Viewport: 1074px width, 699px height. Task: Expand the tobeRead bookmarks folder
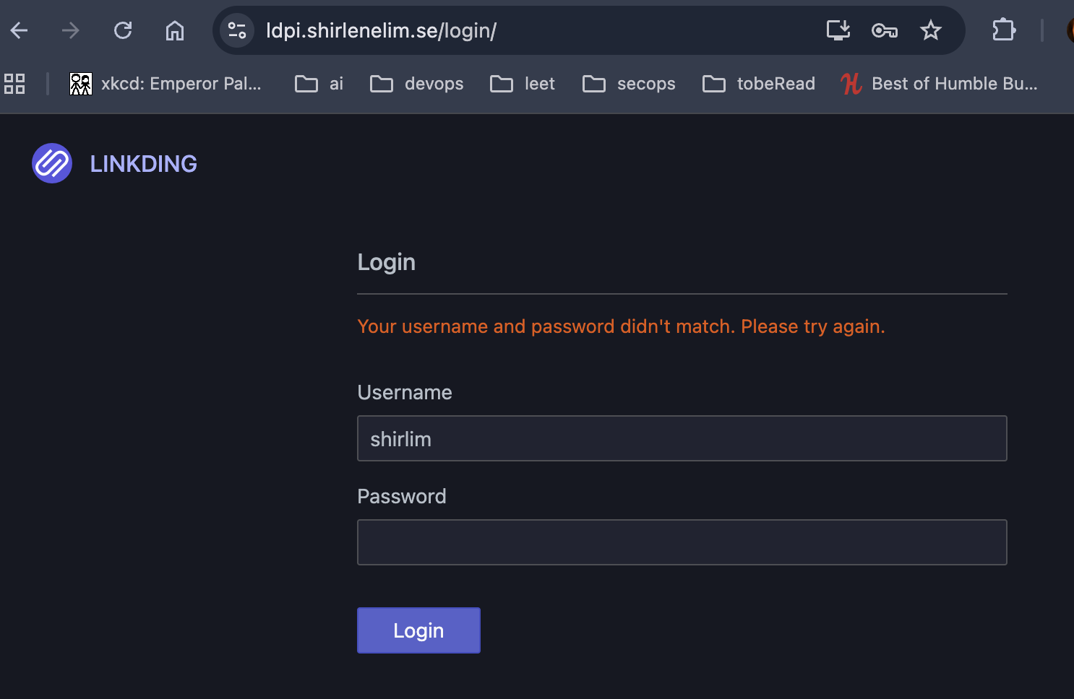pos(759,84)
